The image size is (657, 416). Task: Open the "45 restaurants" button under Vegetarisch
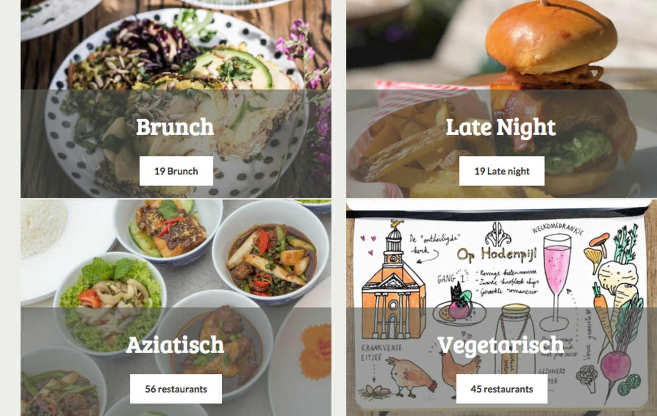tap(501, 389)
